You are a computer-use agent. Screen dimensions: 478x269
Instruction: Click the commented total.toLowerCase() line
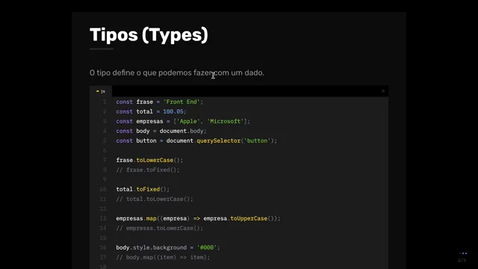(155, 200)
